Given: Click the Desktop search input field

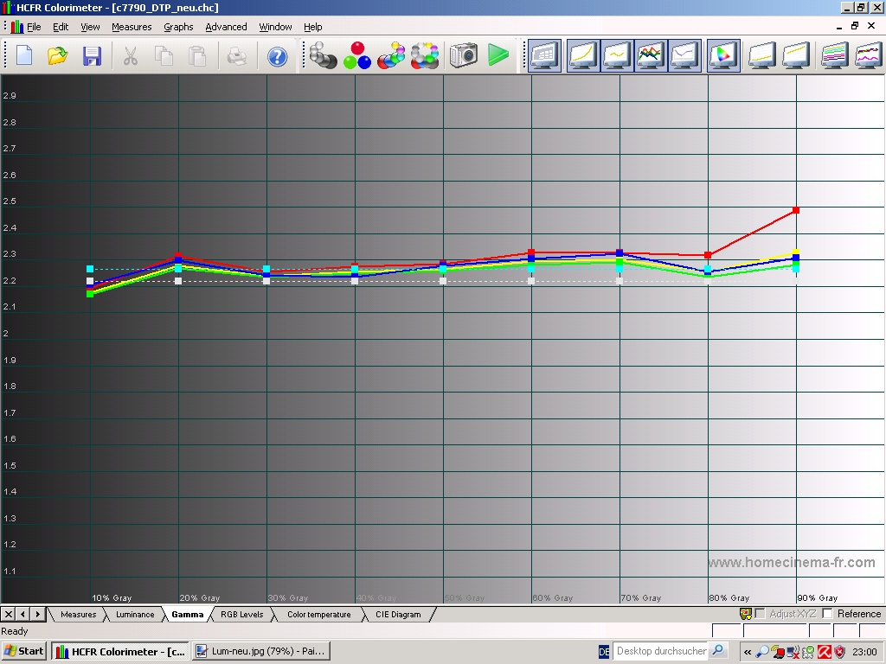Looking at the screenshot, I should tap(660, 651).
